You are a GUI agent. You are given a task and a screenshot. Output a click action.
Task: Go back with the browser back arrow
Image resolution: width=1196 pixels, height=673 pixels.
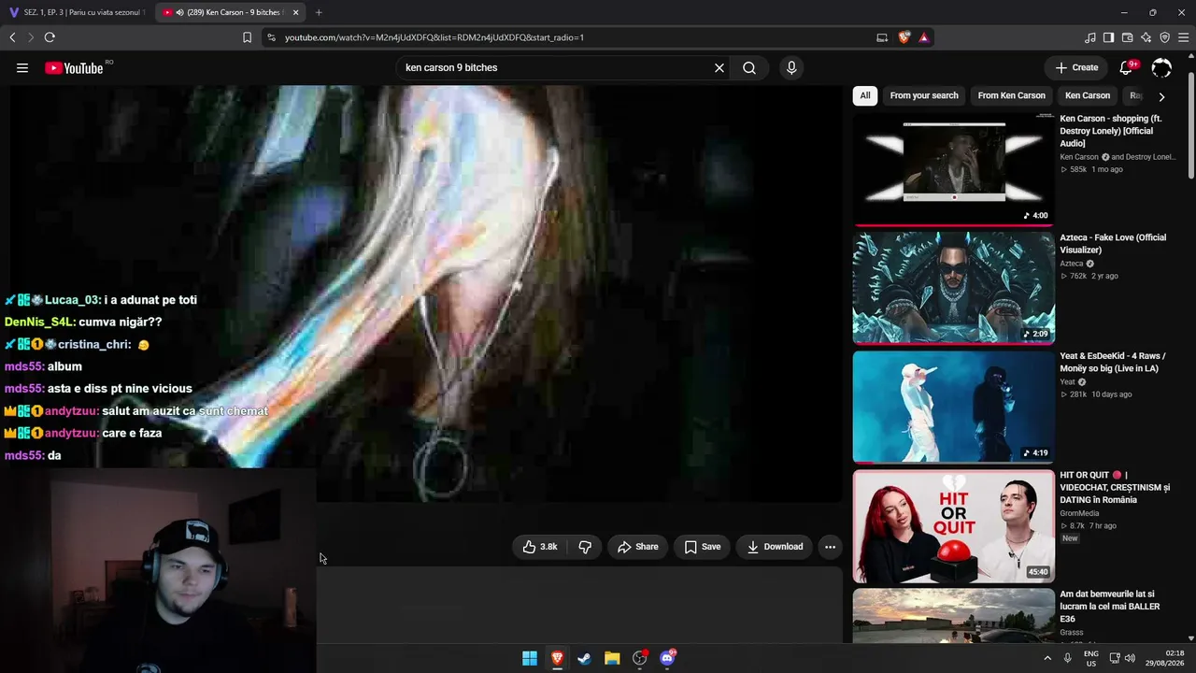point(12,37)
